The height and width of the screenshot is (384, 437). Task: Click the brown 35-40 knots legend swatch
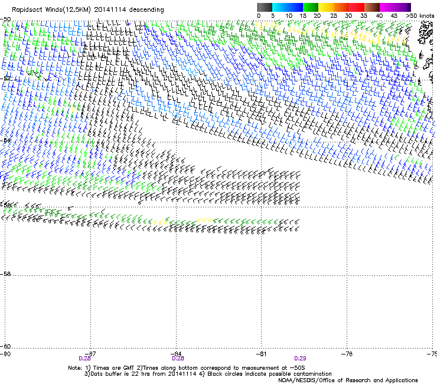372,7
